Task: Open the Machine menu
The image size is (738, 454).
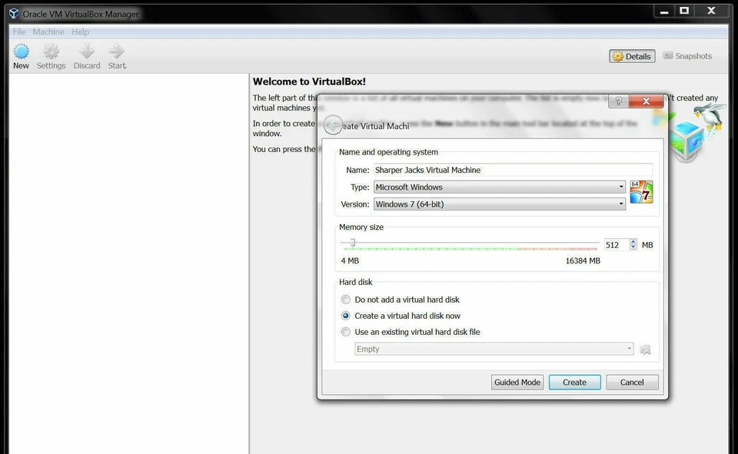Action: pos(48,31)
